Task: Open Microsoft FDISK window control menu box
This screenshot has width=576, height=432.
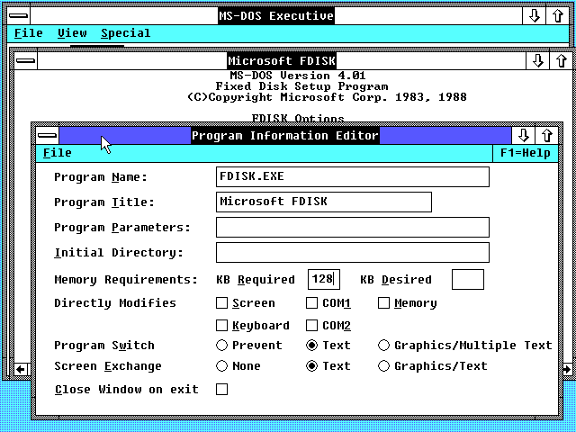Action: tap(26, 60)
